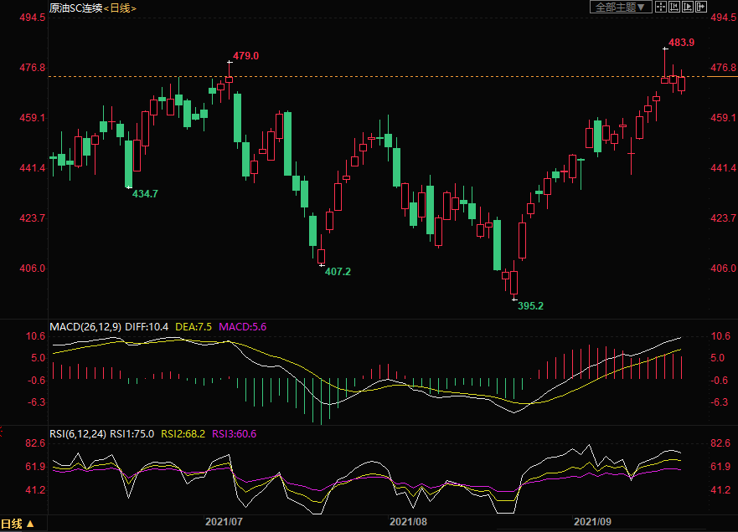Image resolution: width=738 pixels, height=532 pixels.
Task: Open the 全部主题 dropdown
Action: pos(621,7)
